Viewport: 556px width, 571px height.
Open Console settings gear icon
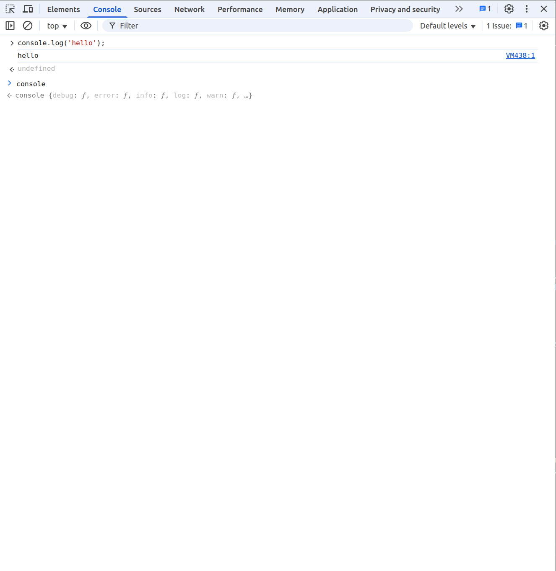coord(544,26)
